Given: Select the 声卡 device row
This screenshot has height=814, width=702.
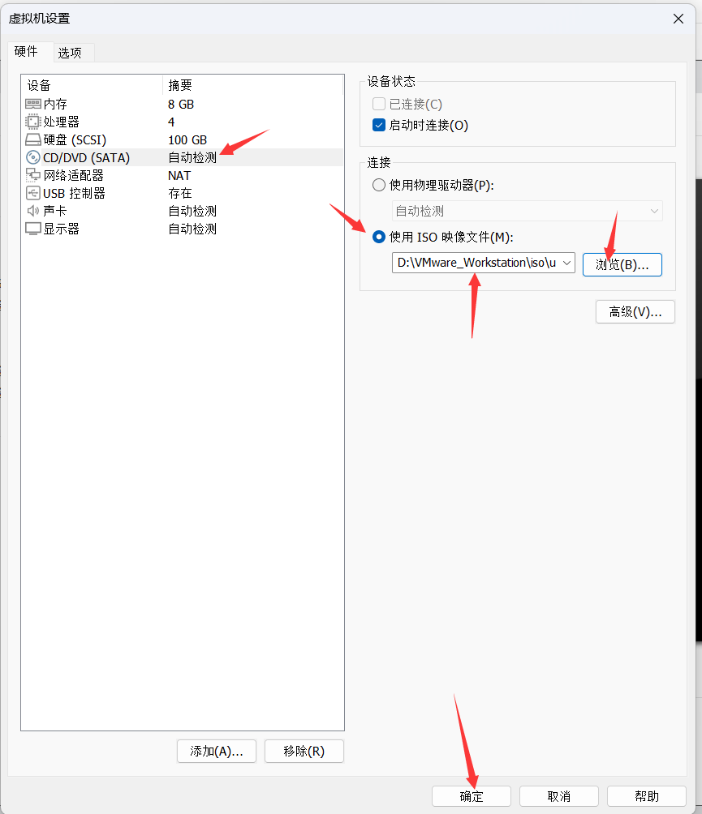Looking at the screenshot, I should point(183,211).
